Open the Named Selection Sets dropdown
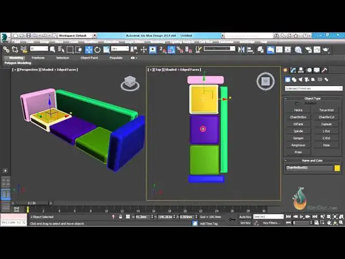The image size is (345, 259). [x=219, y=49]
